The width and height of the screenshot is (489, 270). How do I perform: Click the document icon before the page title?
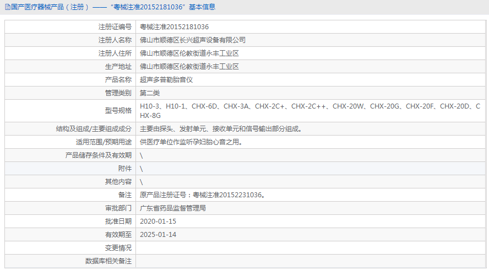[x=7, y=7]
